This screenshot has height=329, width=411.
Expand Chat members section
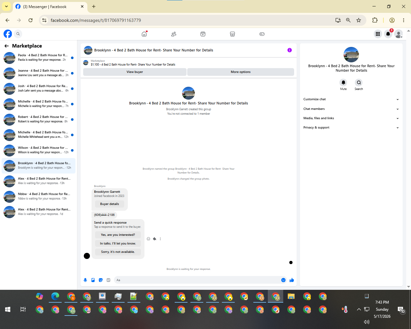pyautogui.click(x=351, y=109)
